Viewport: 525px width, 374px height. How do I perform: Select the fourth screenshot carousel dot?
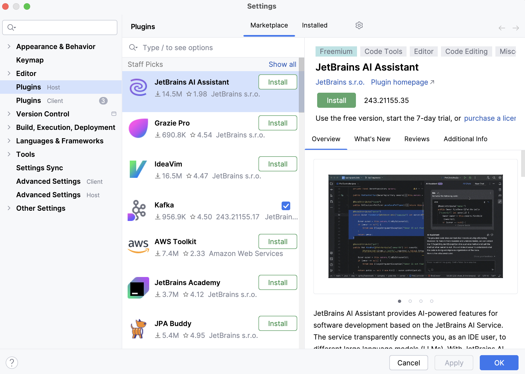[432, 301]
